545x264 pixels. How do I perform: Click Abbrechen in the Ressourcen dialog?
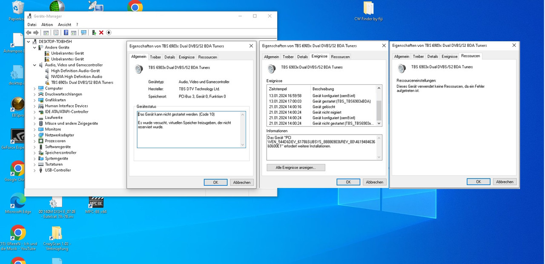(x=505, y=181)
